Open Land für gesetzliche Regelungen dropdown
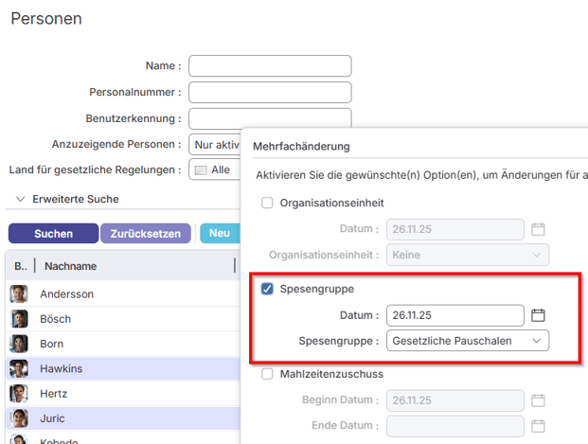 [x=213, y=169]
